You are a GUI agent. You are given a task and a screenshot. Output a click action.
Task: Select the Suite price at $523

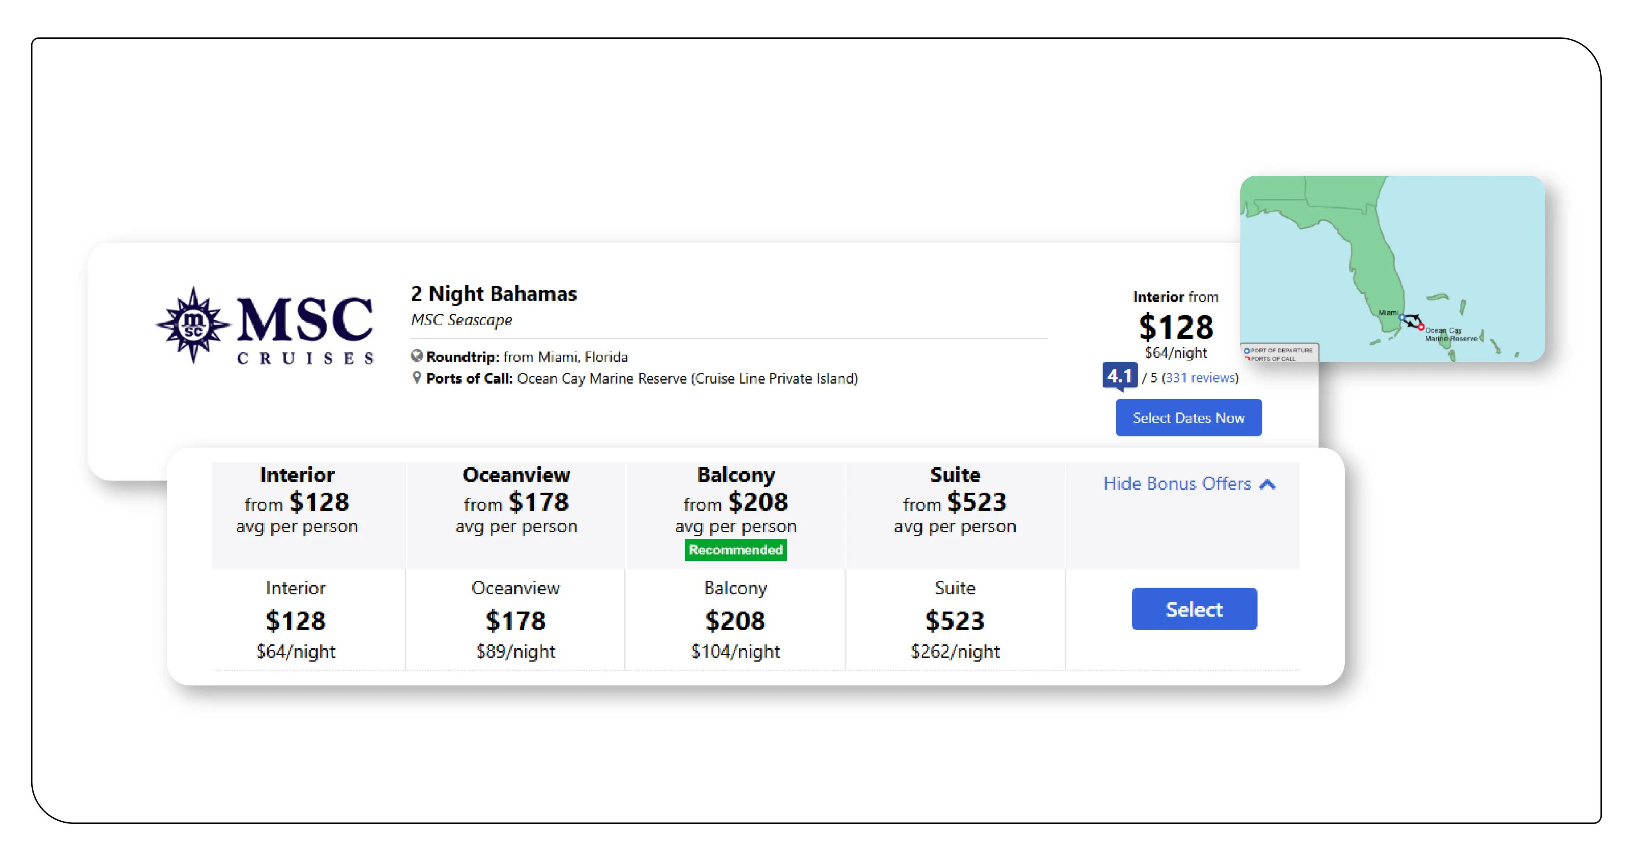point(954,621)
